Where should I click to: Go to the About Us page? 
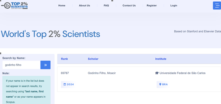tap(84, 5)
